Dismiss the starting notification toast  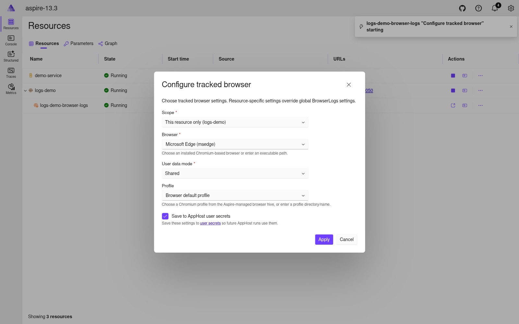coord(511,27)
